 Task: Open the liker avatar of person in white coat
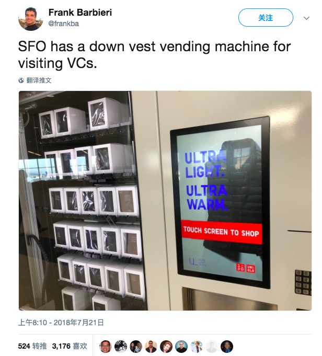tap(197, 346)
